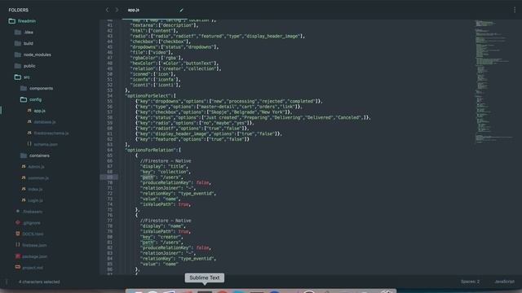Screen dimensions: 522x293
Task: Click the line with "Skopje","Belgrade","New York"
Action: point(214,112)
